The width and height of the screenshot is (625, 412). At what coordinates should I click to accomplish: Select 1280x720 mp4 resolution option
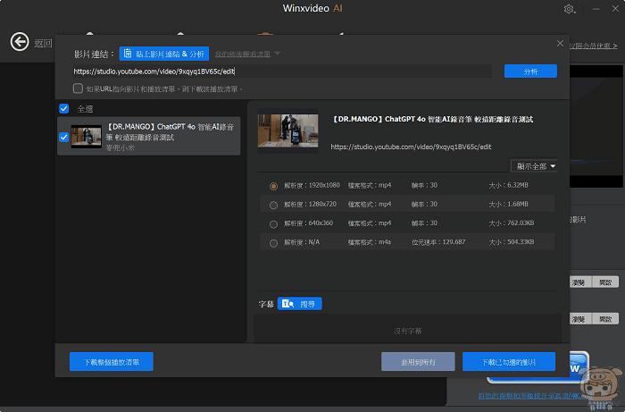tap(273, 205)
